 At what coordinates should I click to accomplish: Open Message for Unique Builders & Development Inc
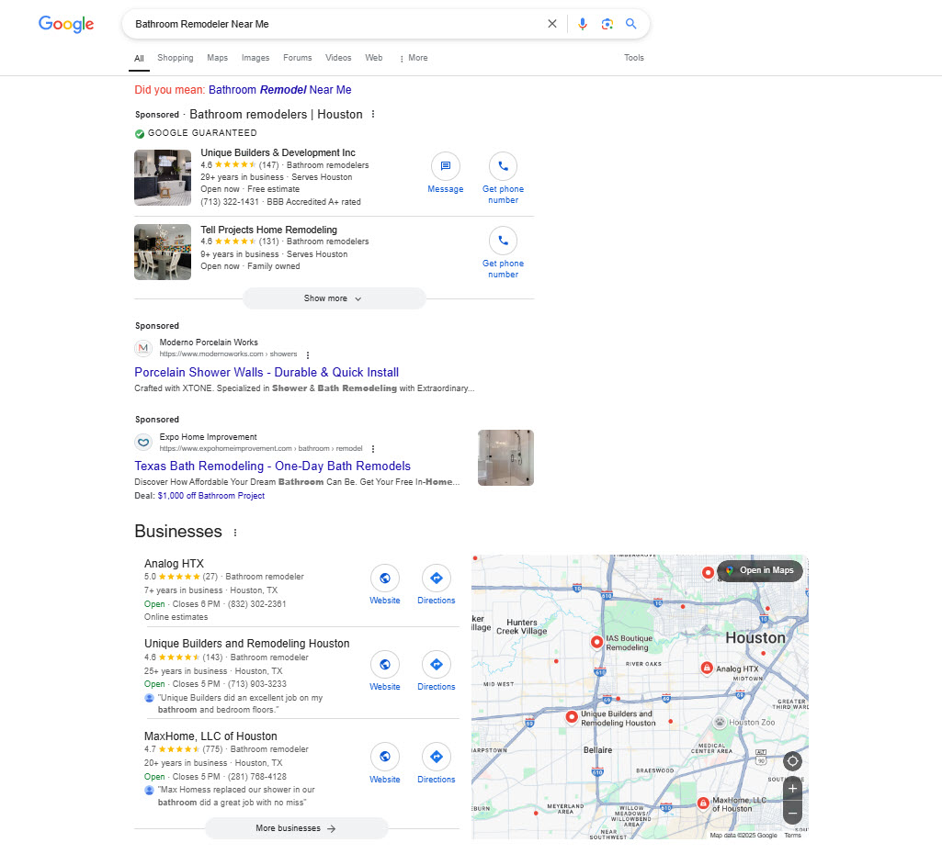click(x=445, y=167)
